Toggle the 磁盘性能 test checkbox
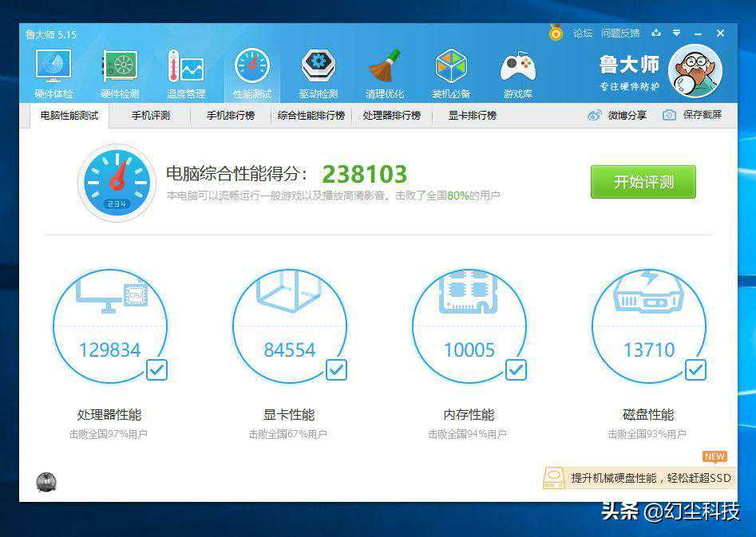The width and height of the screenshot is (756, 537). [695, 369]
